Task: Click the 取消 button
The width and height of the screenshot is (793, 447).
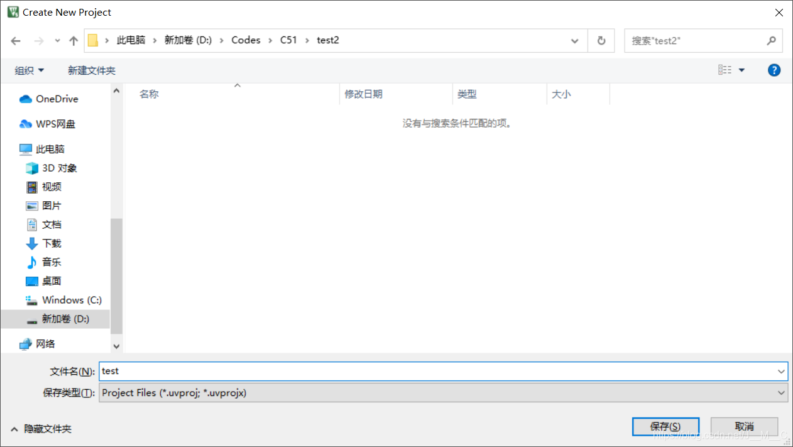Action: [x=745, y=427]
